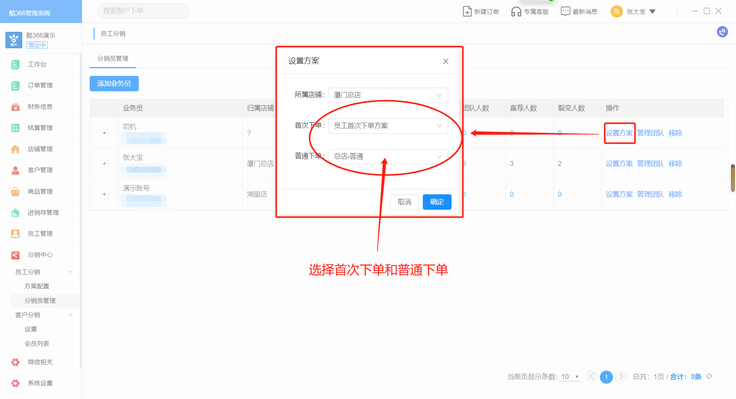Expand the 张大宝 row with plus toggle

coord(104,164)
